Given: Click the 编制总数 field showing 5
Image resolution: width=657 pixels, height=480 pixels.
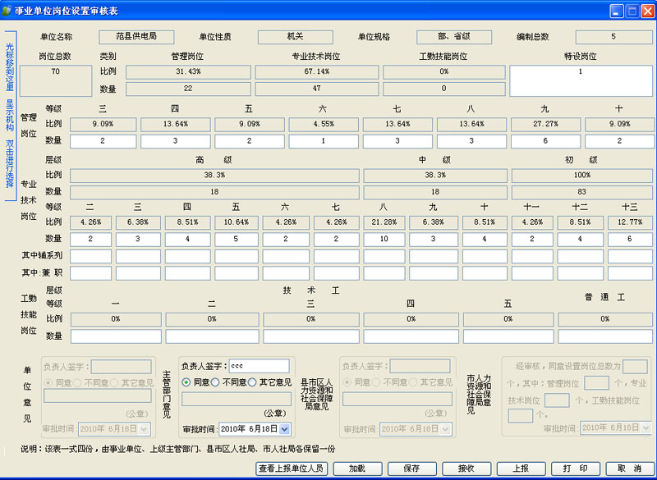Looking at the screenshot, I should click(613, 37).
